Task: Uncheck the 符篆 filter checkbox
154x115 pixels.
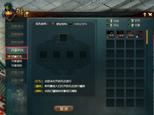Action: pyautogui.click(x=129, y=25)
